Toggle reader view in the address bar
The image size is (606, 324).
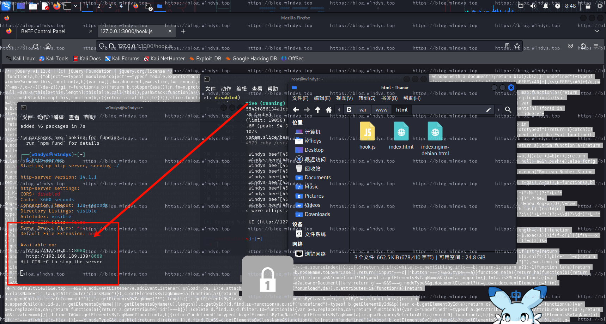507,46
